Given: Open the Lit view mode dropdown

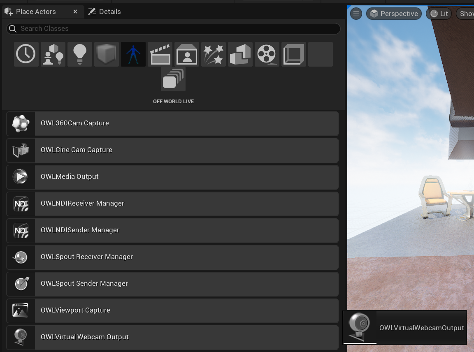Looking at the screenshot, I should click(x=439, y=14).
